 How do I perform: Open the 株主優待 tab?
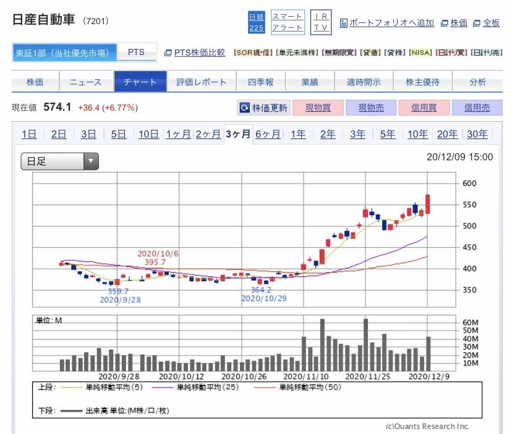[422, 82]
